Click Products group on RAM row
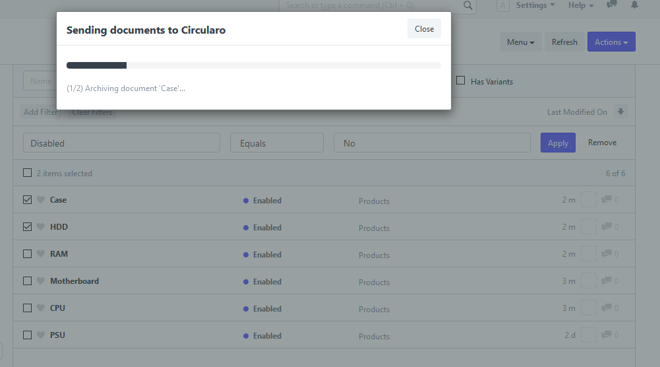Screen dimensions: 660x367 point(375,255)
